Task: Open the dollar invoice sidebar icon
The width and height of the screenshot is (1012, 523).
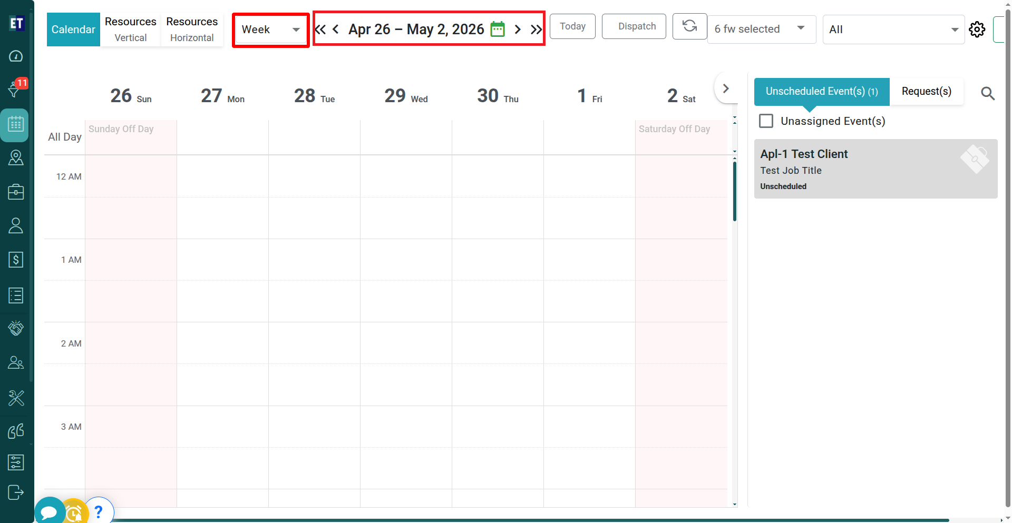Action: (x=16, y=259)
